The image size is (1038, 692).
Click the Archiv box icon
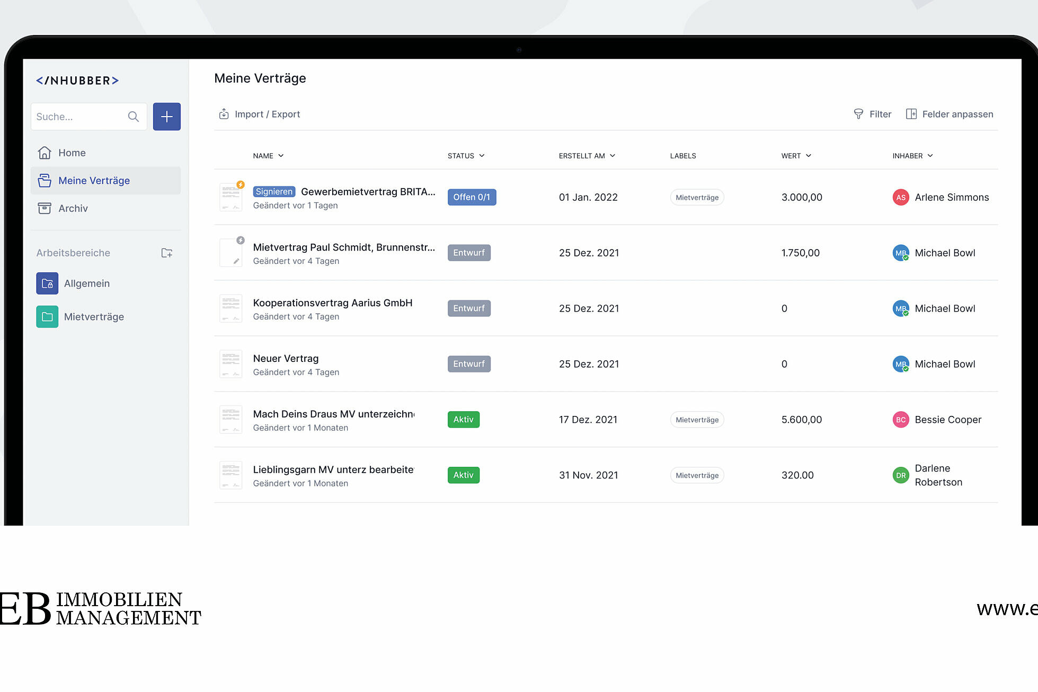click(x=45, y=208)
